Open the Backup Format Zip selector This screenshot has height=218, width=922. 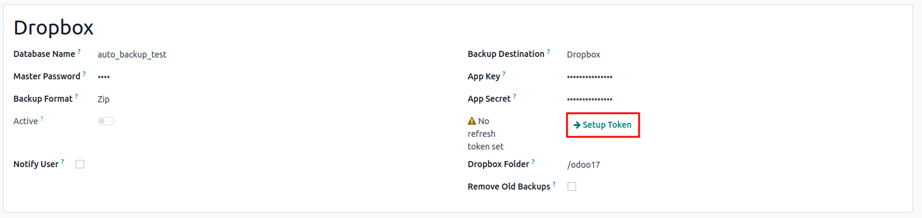point(104,99)
